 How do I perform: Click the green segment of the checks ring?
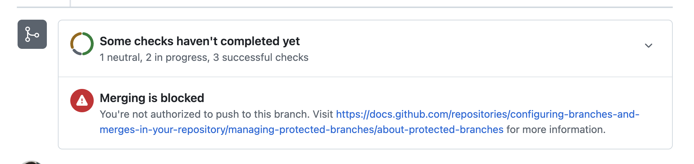coord(90,44)
